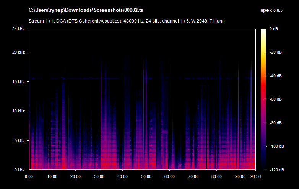Select the 24 kHz frequency axis label
Viewport: 299px width, 189px height.
(x=18, y=29)
